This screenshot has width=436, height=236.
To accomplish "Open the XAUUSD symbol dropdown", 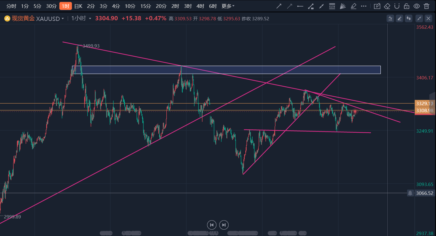I will 63,19.
